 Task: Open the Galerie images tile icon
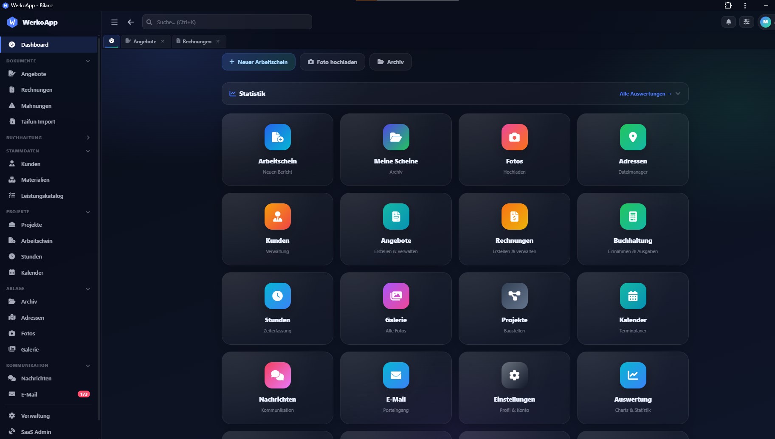point(396,296)
